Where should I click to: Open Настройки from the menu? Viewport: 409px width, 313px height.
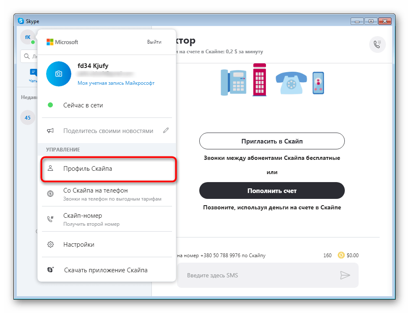pos(107,245)
